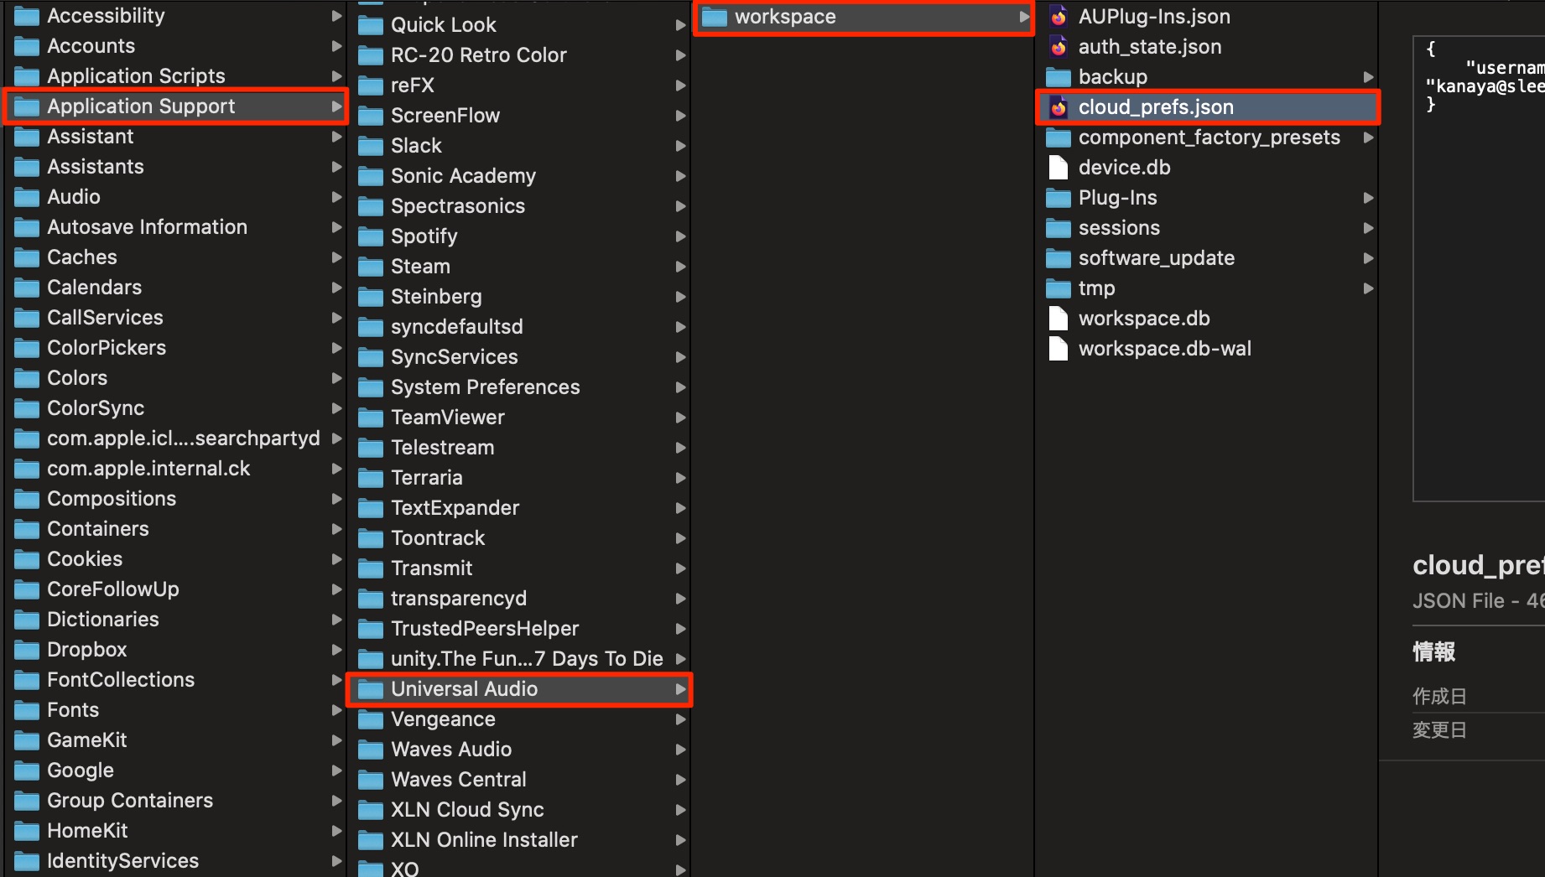Click the device.db document icon
Screen dimensions: 1545x877
(1059, 168)
